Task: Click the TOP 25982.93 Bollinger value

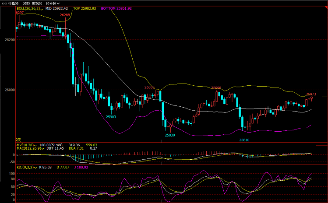Action: point(85,8)
